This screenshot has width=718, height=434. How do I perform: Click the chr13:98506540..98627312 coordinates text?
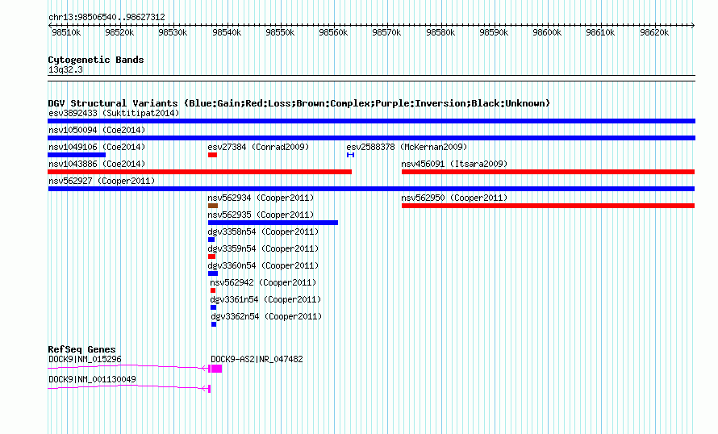(x=106, y=17)
